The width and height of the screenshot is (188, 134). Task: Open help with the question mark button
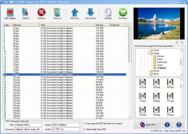pos(179,125)
